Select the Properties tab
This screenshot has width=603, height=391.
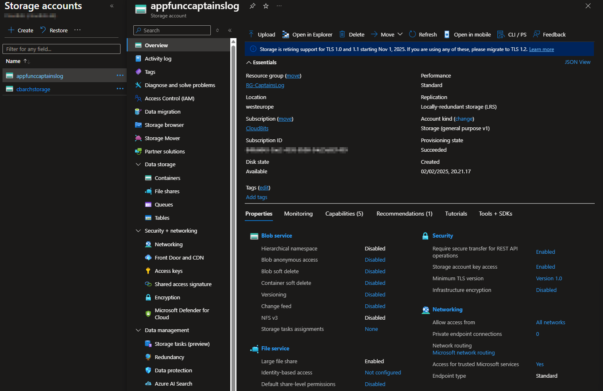(x=259, y=214)
